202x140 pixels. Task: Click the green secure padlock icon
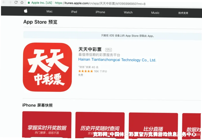(29, 3)
